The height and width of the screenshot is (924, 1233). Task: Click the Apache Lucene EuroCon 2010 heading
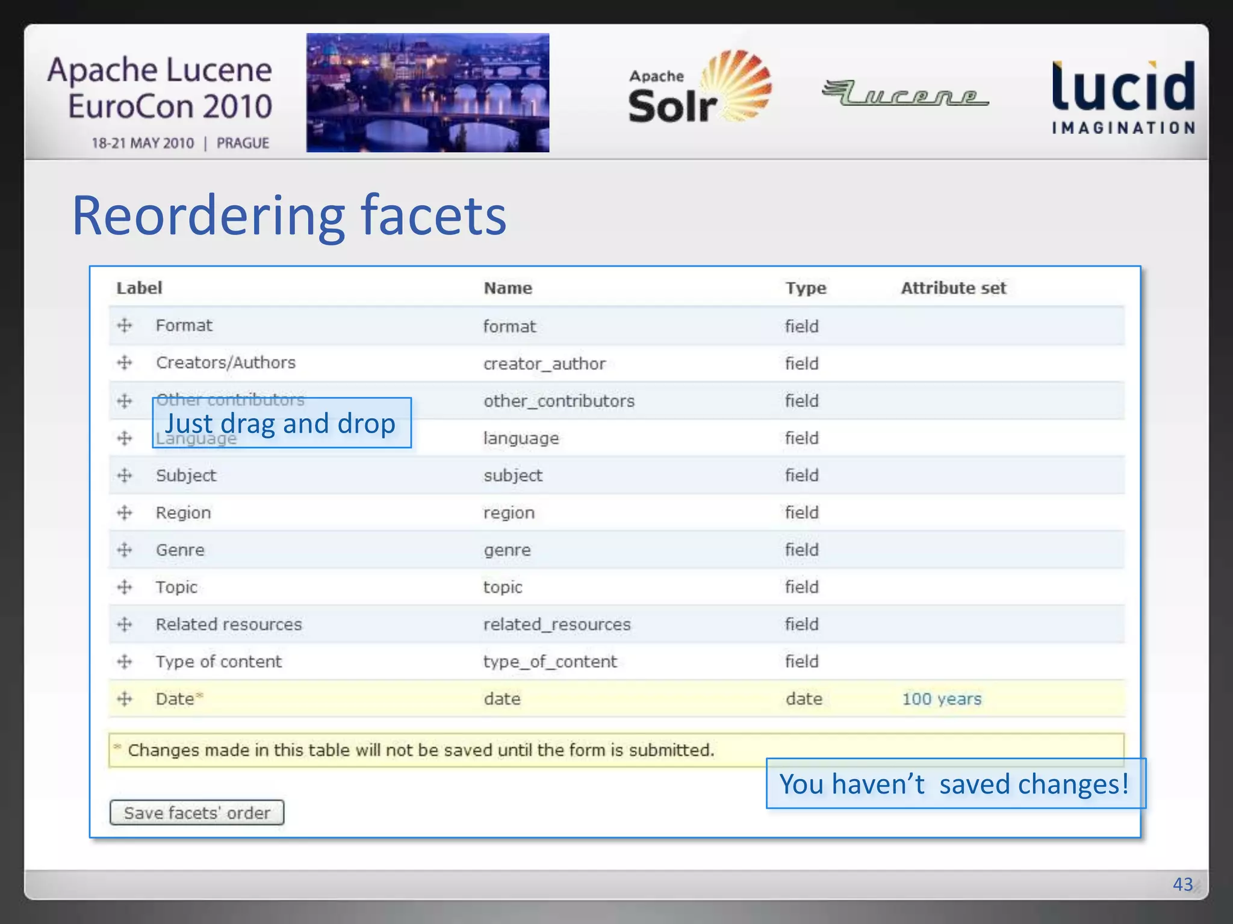[160, 88]
